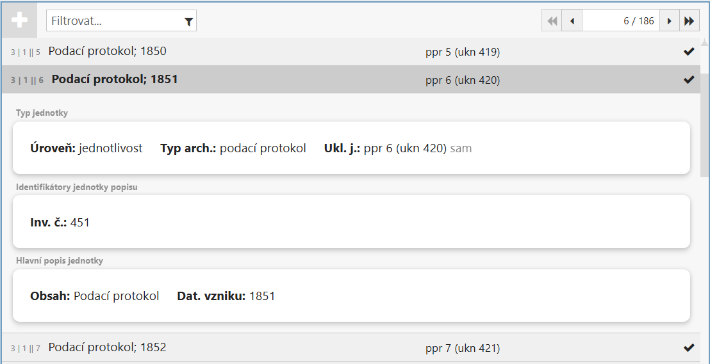Click the plus add-item icon

[19, 20]
